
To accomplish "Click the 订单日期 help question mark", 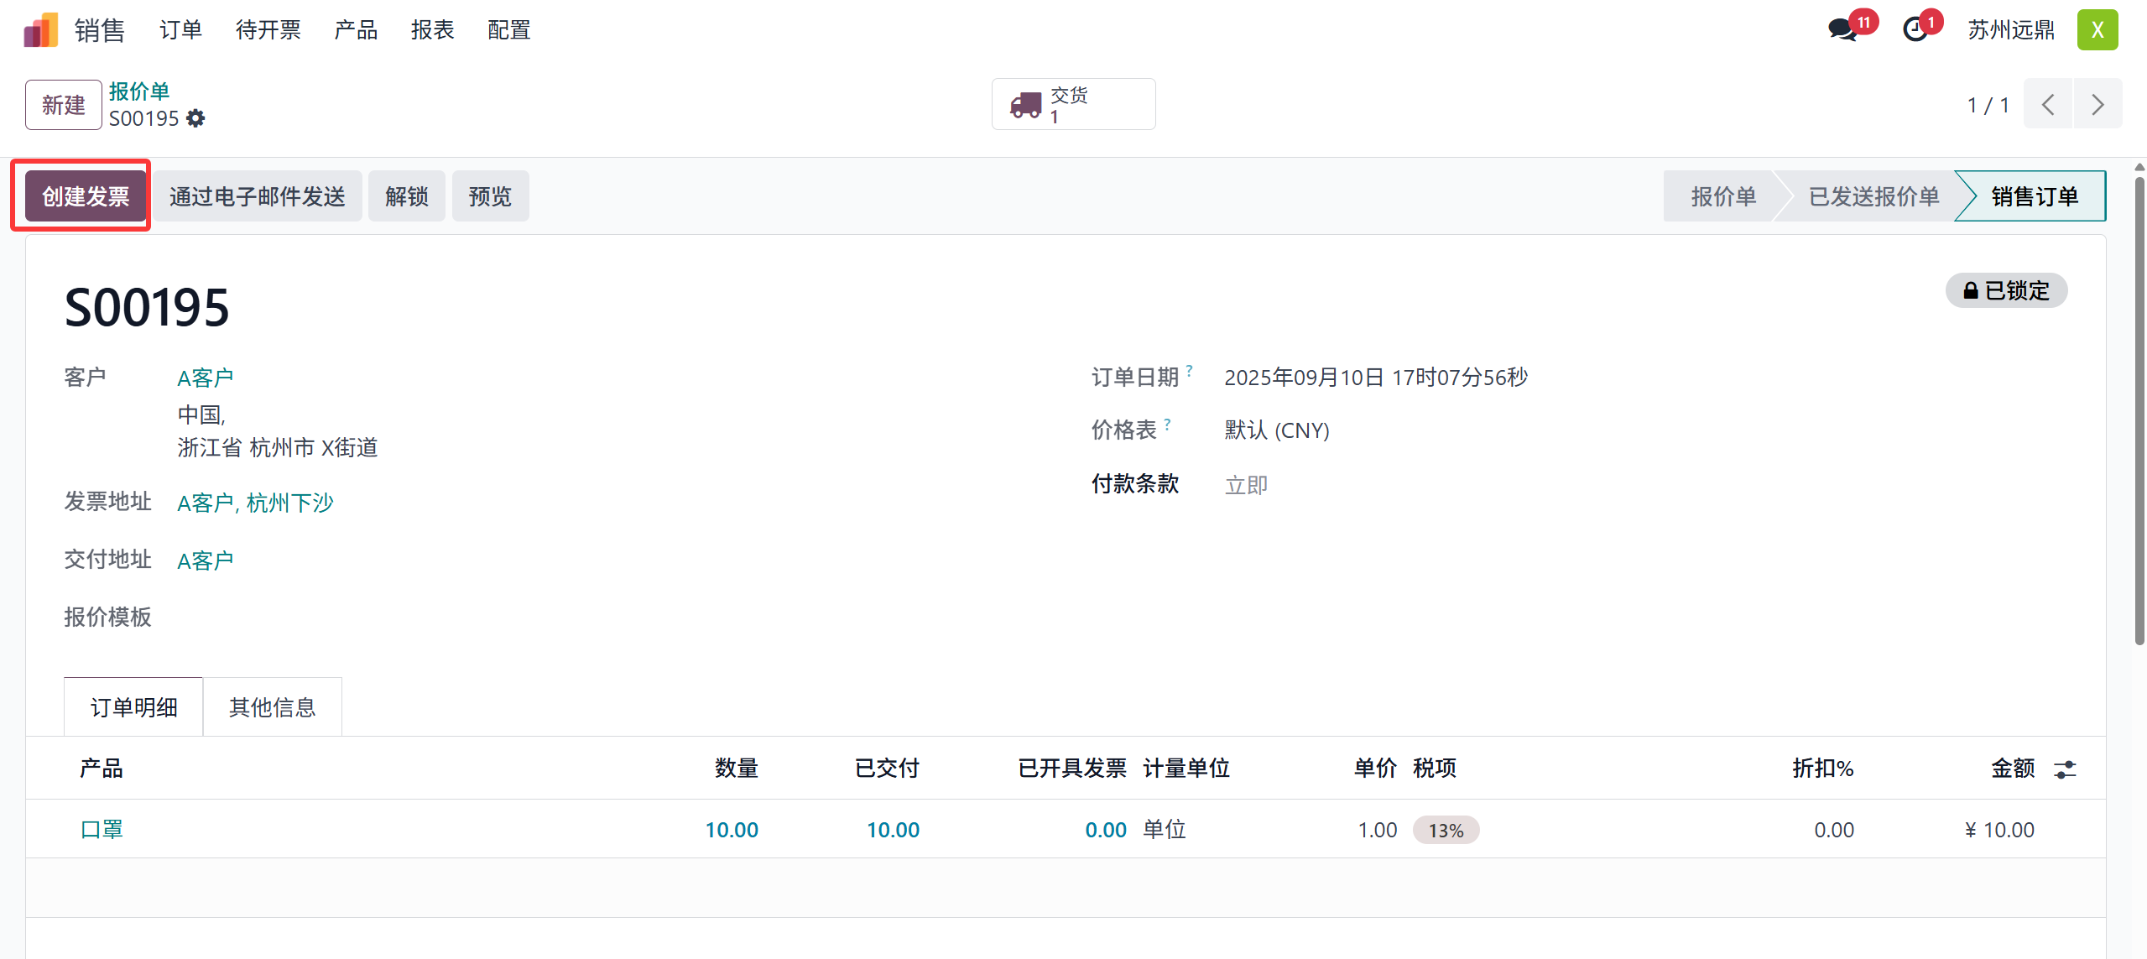I will coord(1189,370).
